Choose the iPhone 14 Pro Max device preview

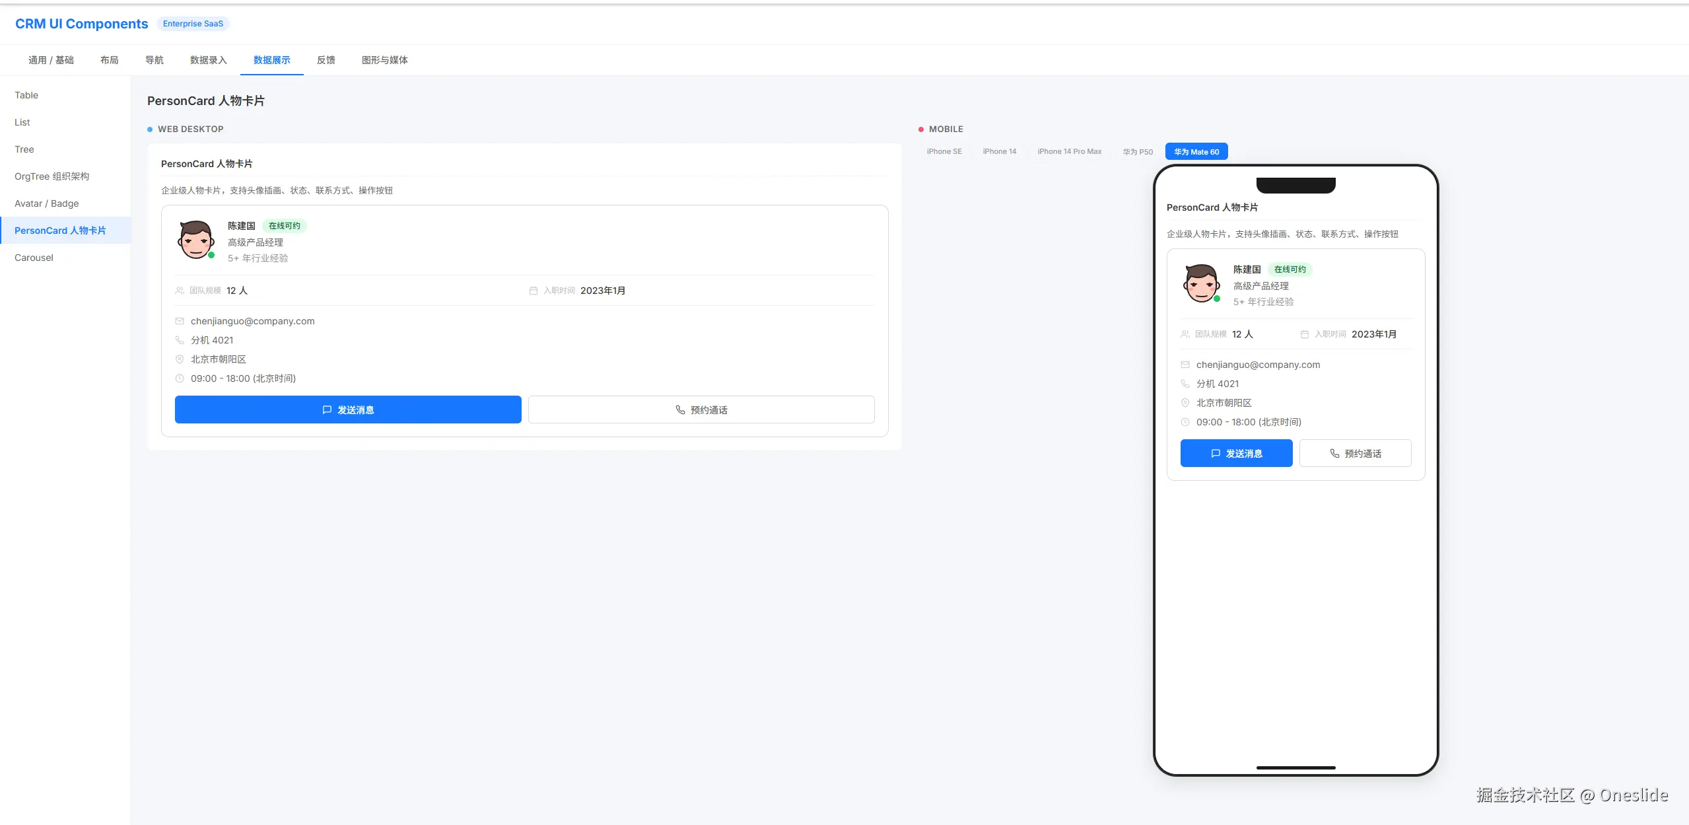[1070, 151]
